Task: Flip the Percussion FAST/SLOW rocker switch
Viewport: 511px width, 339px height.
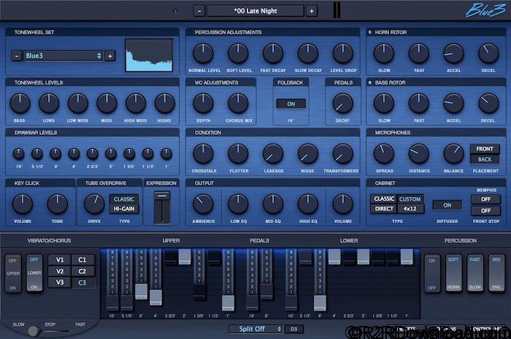Action: pyautogui.click(x=474, y=273)
